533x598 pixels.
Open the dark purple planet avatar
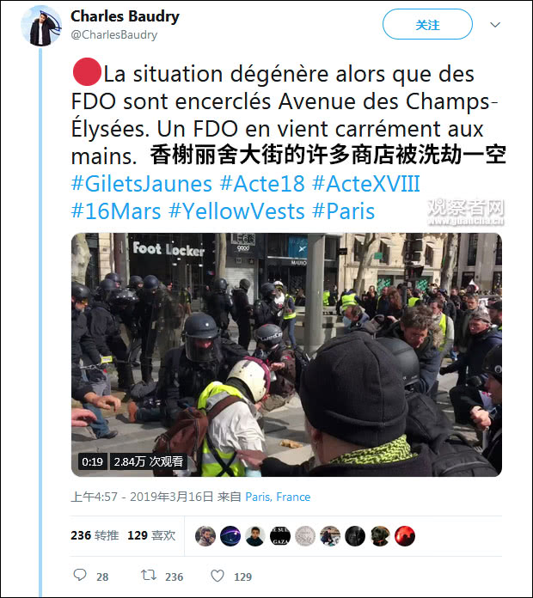pos(230,536)
